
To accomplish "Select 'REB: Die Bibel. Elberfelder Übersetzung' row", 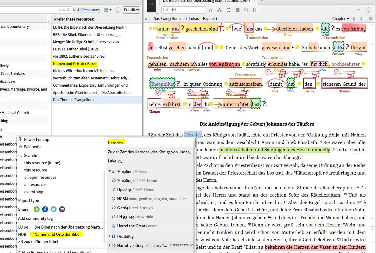I will pyautogui.click(x=97, y=34).
